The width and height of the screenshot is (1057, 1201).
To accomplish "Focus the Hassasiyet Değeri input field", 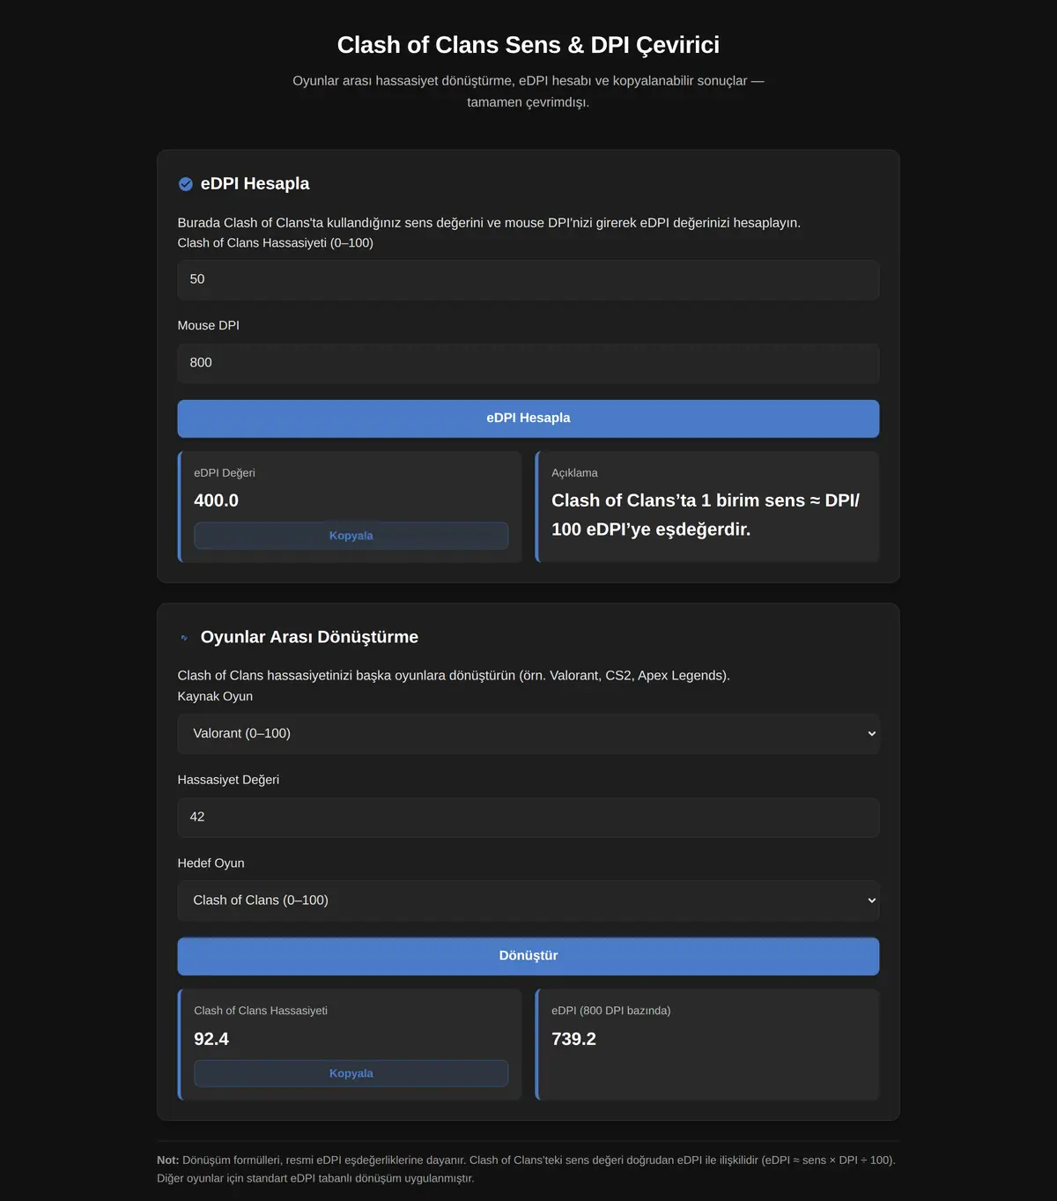I will [x=528, y=818].
